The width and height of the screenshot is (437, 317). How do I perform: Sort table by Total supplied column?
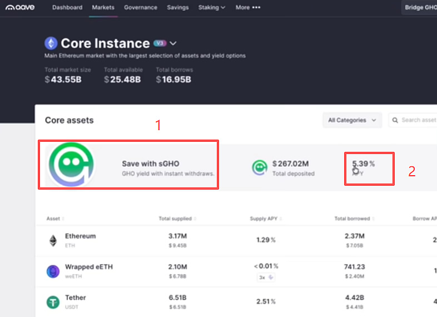pos(177,219)
